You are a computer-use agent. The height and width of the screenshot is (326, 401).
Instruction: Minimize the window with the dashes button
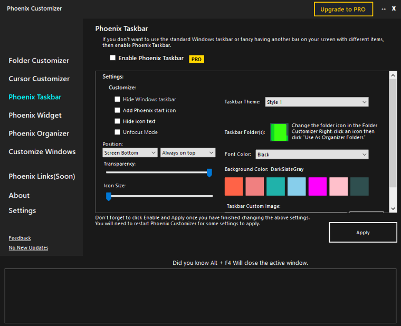click(x=384, y=9)
